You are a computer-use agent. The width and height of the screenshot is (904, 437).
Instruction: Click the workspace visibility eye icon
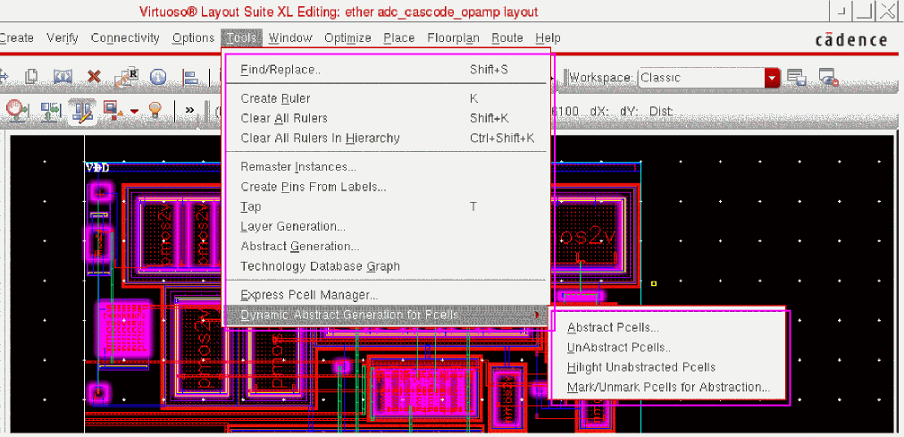[828, 78]
